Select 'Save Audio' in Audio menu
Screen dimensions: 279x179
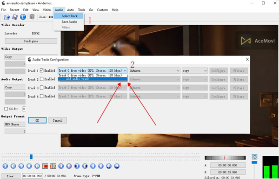point(69,22)
